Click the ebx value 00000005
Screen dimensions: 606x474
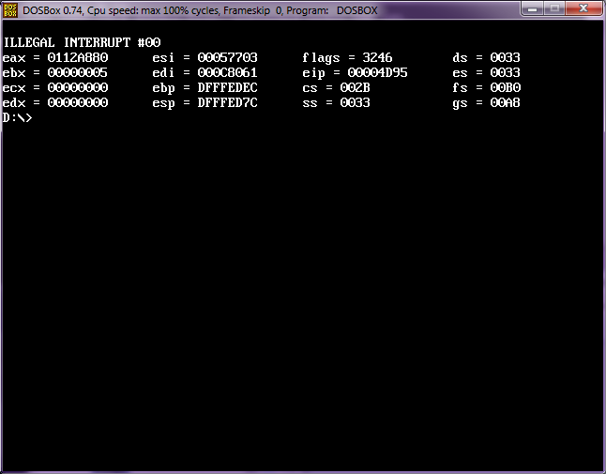point(78,72)
